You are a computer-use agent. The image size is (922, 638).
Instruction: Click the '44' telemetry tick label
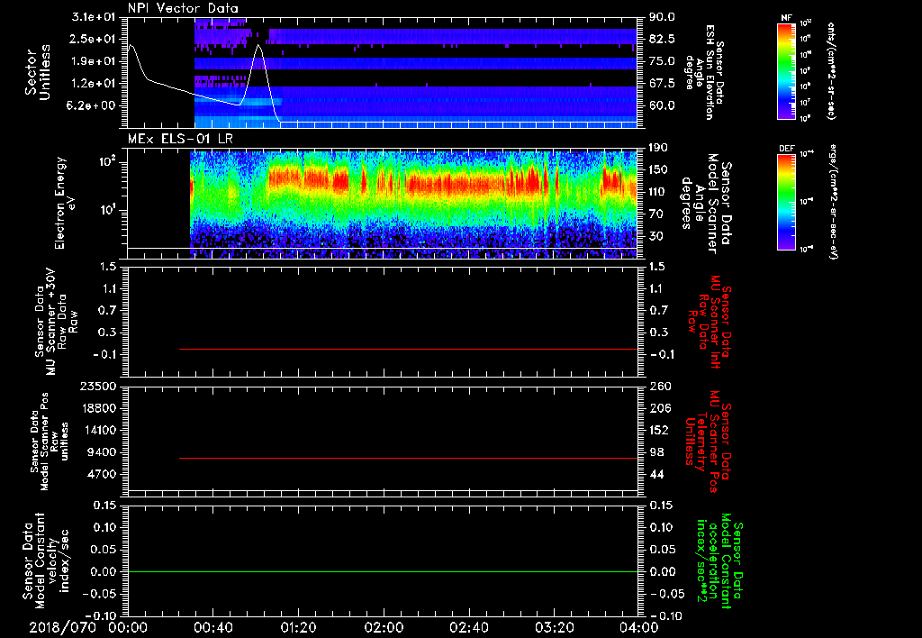(x=656, y=474)
